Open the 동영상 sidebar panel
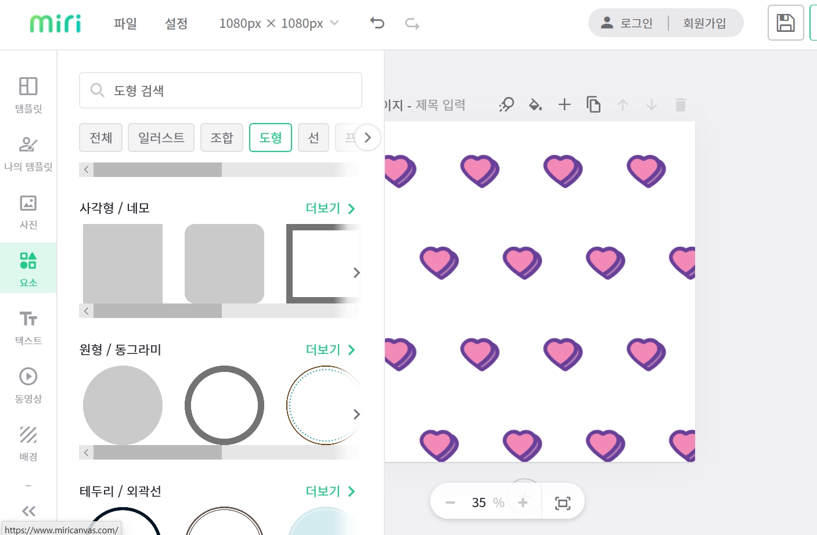Screen dimensions: 817x535 click(28, 386)
